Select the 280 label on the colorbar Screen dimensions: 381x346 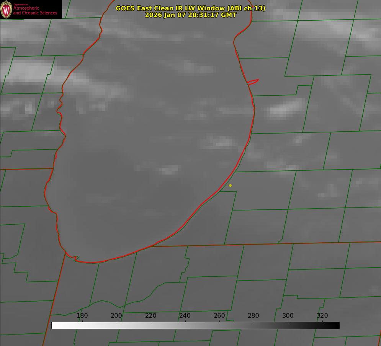pyautogui.click(x=253, y=315)
